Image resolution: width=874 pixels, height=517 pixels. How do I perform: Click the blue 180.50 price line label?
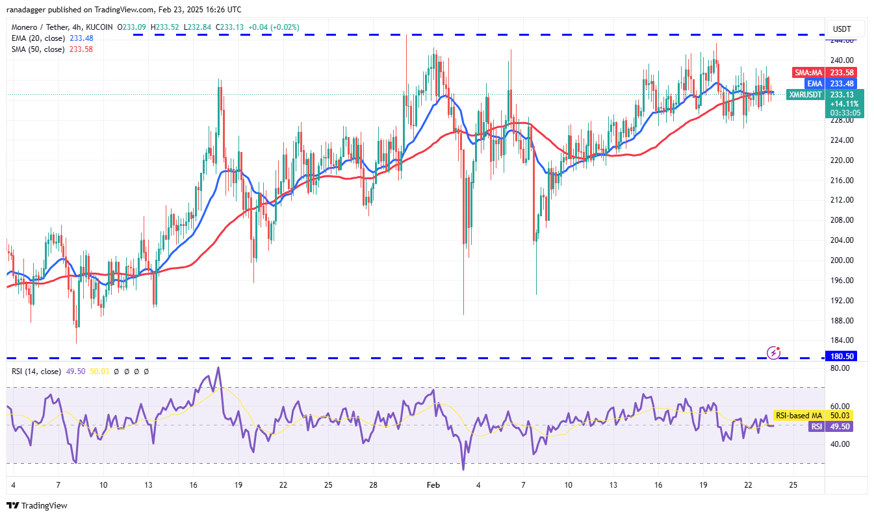point(843,357)
